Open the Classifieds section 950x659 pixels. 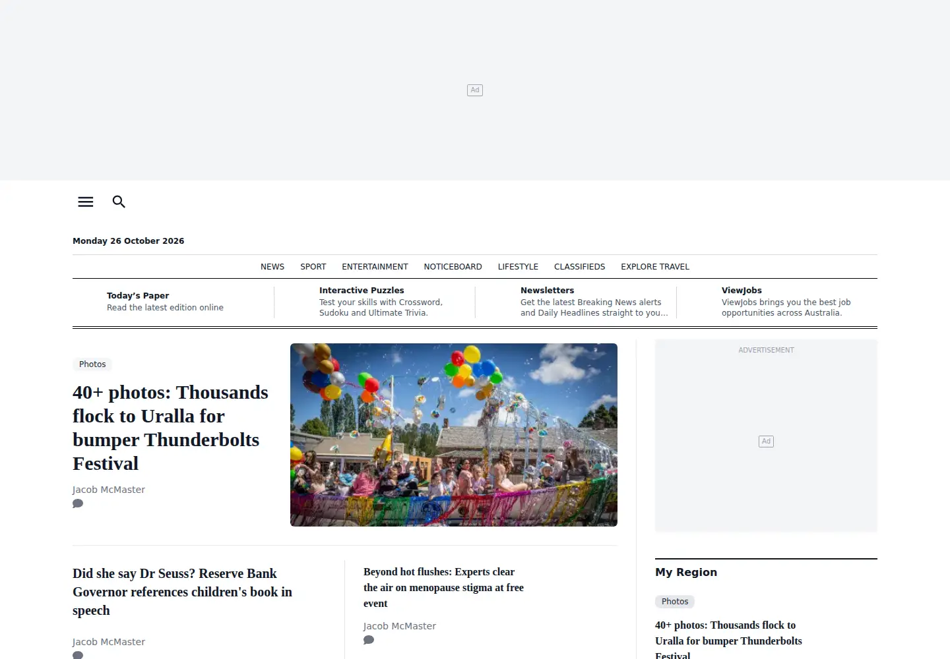tap(579, 267)
